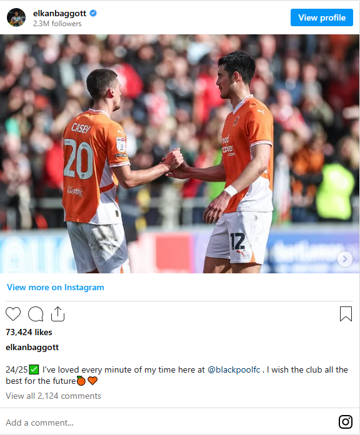
Task: Open the View more on Instagram link
Action: pos(56,288)
